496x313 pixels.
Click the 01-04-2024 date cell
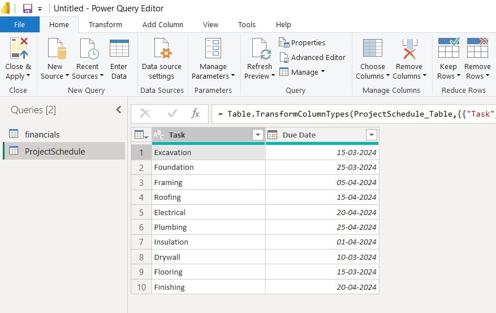(322, 242)
